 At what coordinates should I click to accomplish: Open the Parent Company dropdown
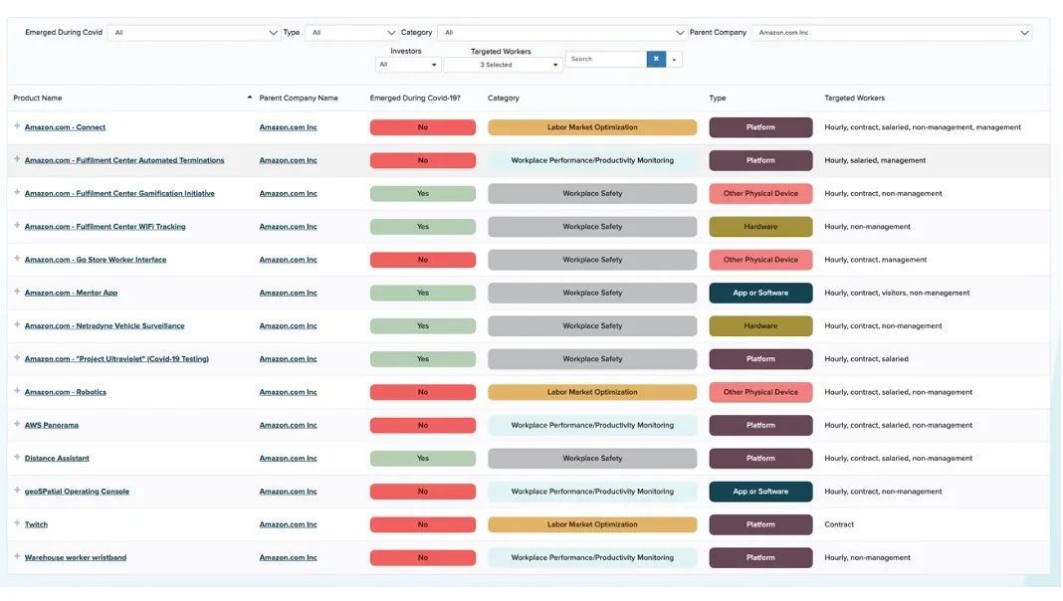click(892, 33)
